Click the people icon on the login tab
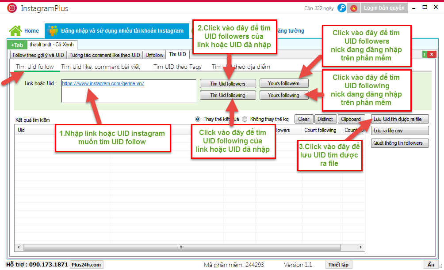The image size is (444, 270). [53, 31]
